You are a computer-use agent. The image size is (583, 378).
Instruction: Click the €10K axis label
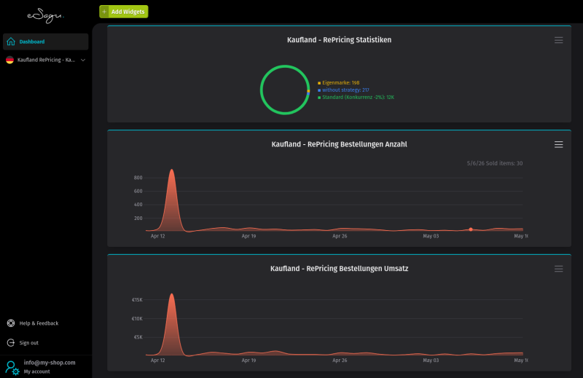point(137,318)
